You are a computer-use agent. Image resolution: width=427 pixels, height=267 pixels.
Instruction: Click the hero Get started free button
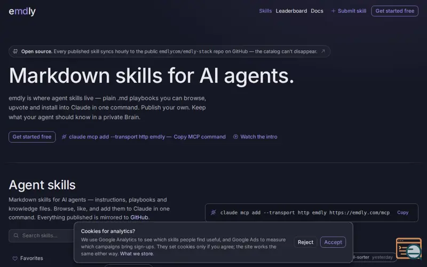32,137
